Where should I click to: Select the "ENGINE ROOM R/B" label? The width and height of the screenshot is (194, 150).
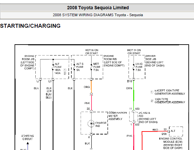pos(114,61)
